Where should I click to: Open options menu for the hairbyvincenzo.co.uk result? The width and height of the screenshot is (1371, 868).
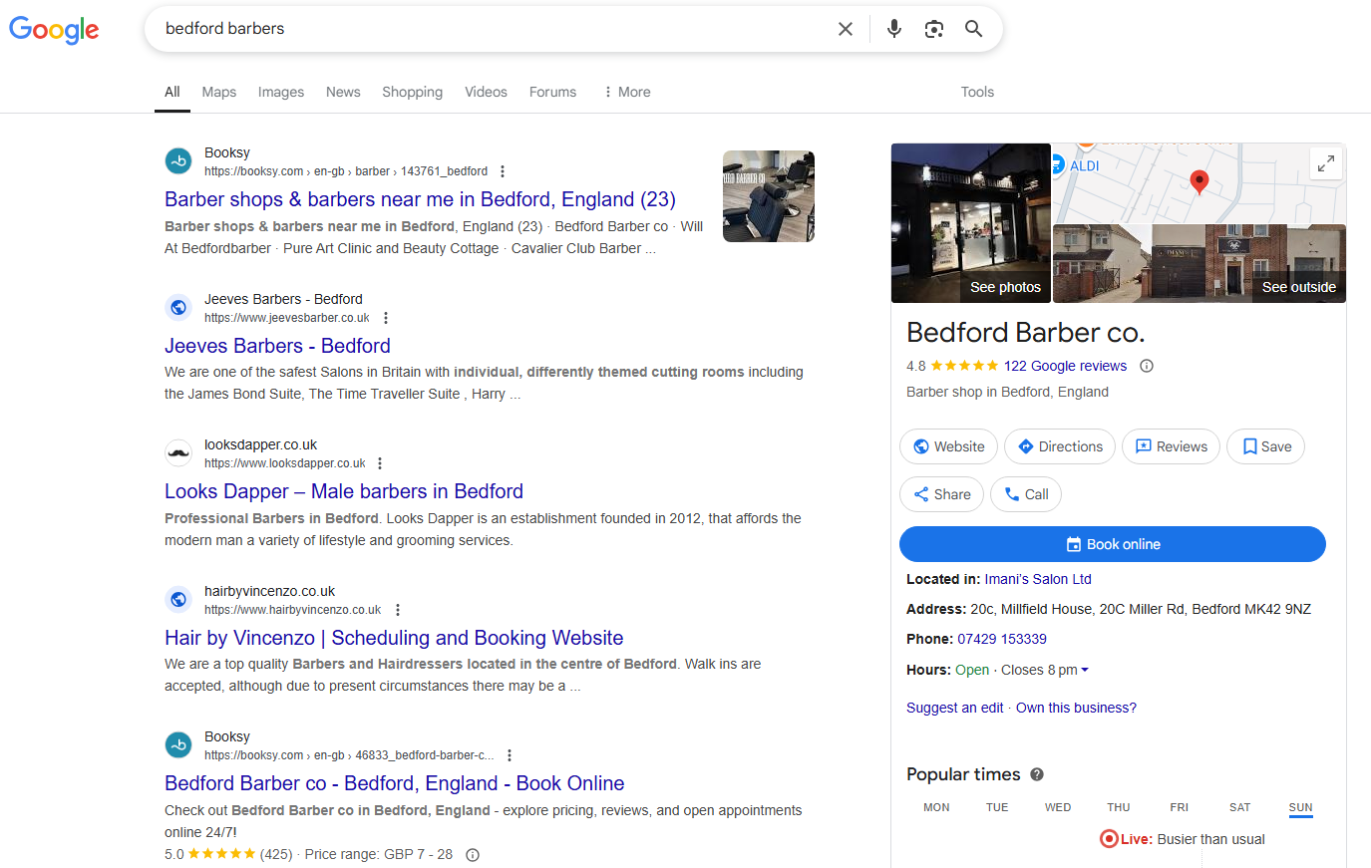point(398,610)
